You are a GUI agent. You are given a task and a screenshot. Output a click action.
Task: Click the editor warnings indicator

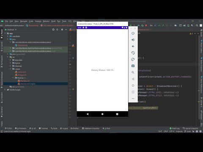pyautogui.click(x=191, y=34)
